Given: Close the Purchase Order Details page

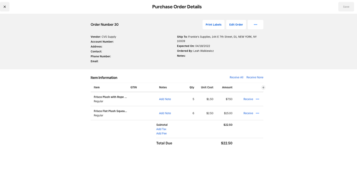Looking at the screenshot, I should point(5,7).
